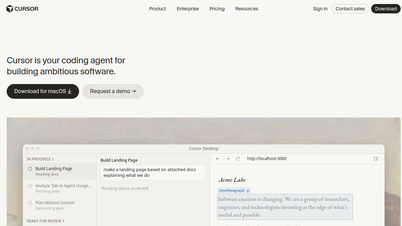Open the Enterprise menu item
Image resolution: width=402 pixels, height=226 pixels.
tap(188, 9)
